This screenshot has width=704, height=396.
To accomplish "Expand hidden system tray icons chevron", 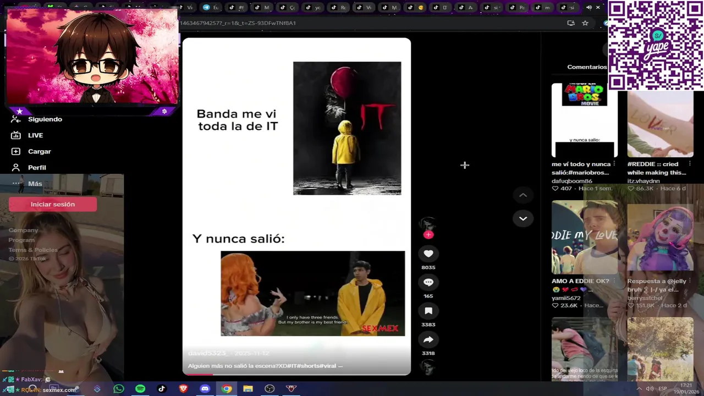I will (x=639, y=389).
